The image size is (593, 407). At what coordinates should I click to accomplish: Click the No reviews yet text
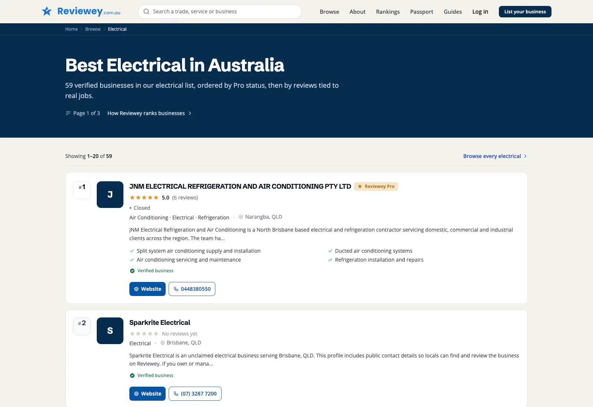[x=180, y=334]
